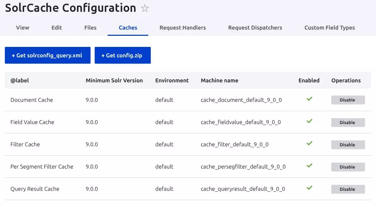The image size is (376, 205).
Task: Click the default environment in Field Value Cache row
Action: (x=164, y=122)
